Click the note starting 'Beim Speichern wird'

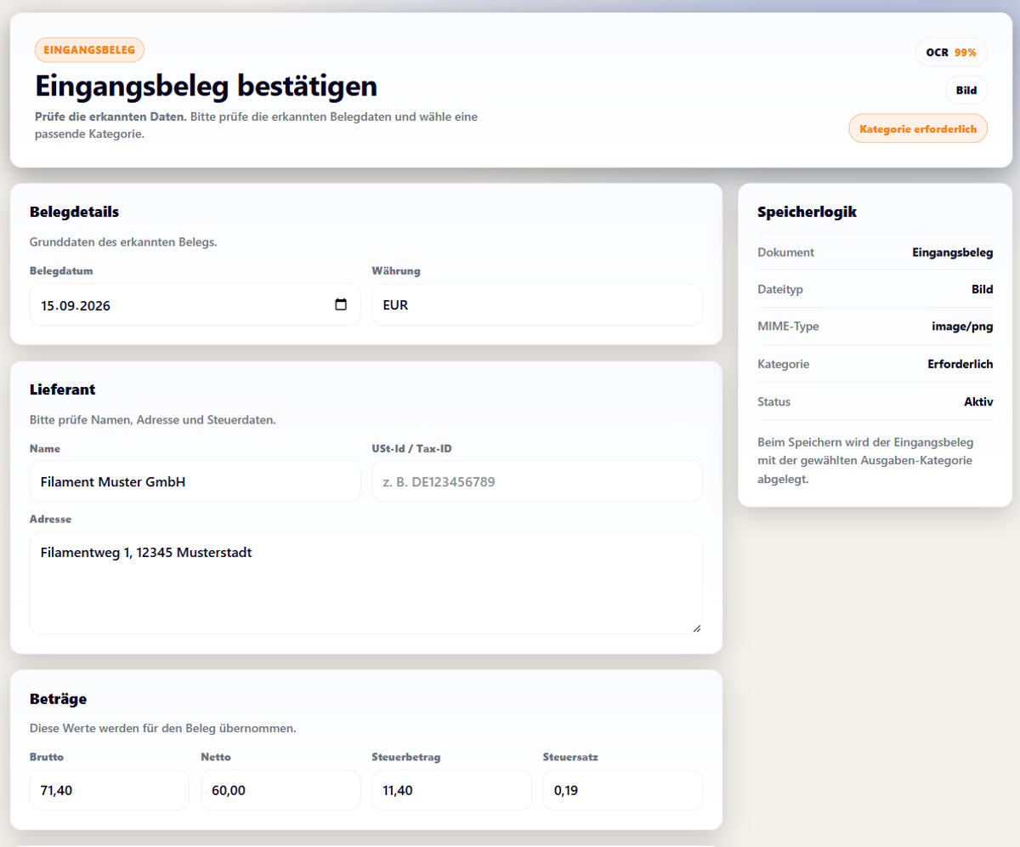(865, 460)
